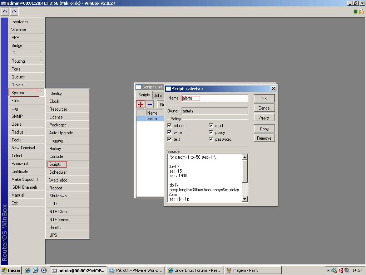Click the Outlook Express quick launch icon
The width and height of the screenshot is (366, 275).
click(x=35, y=270)
